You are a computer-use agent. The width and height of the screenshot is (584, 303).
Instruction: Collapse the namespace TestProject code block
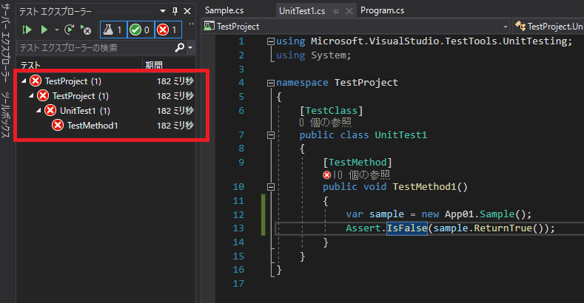[270, 83]
